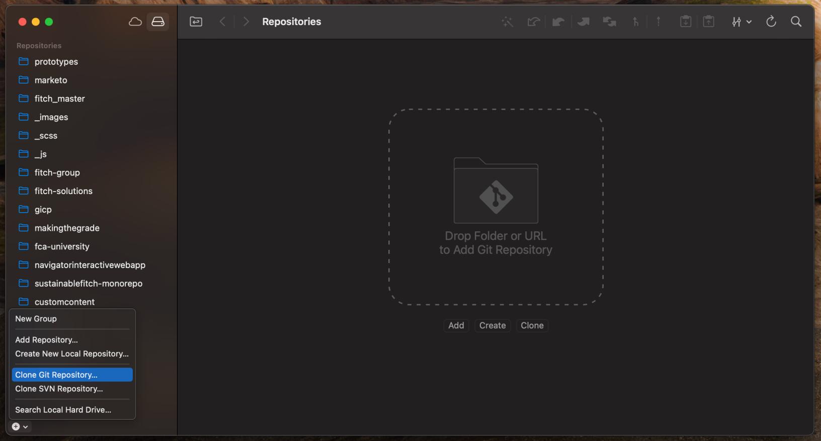
Task: Click the Drop Folder or URL drop zone text
Action: tap(496, 243)
